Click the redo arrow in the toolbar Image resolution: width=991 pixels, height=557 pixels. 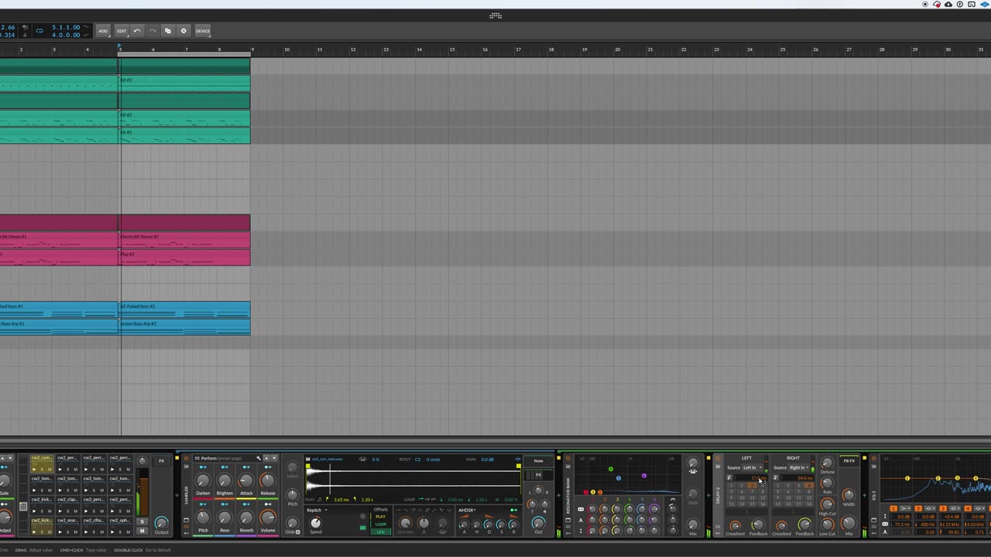point(153,31)
